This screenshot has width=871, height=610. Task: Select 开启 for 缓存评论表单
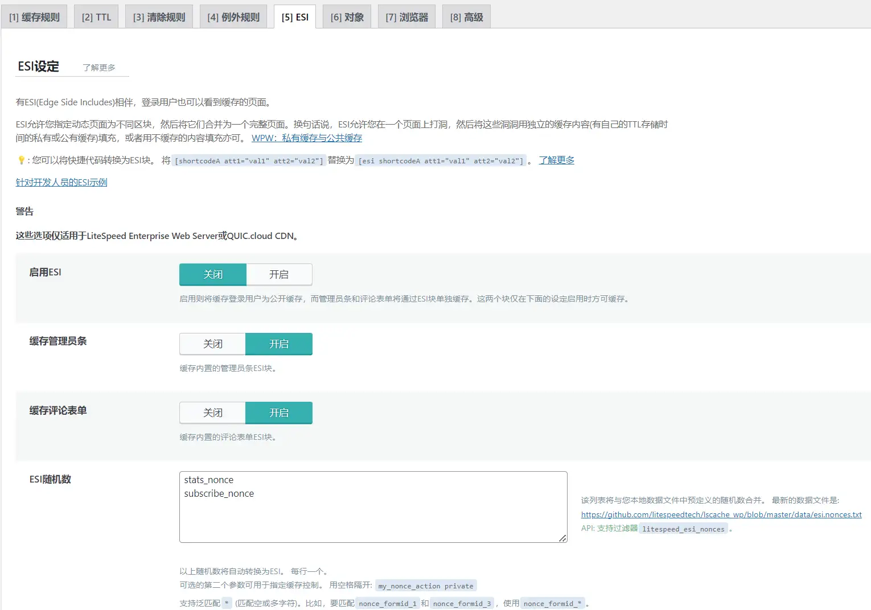[x=279, y=413]
